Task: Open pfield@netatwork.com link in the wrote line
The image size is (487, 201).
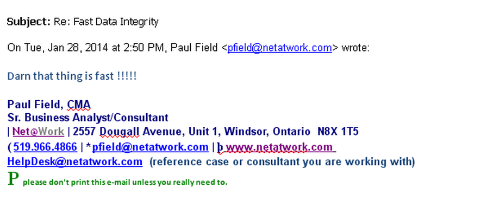Action: coord(279,48)
